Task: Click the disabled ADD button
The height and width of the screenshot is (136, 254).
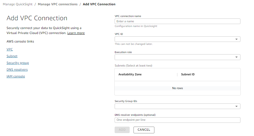Action: click(x=122, y=130)
